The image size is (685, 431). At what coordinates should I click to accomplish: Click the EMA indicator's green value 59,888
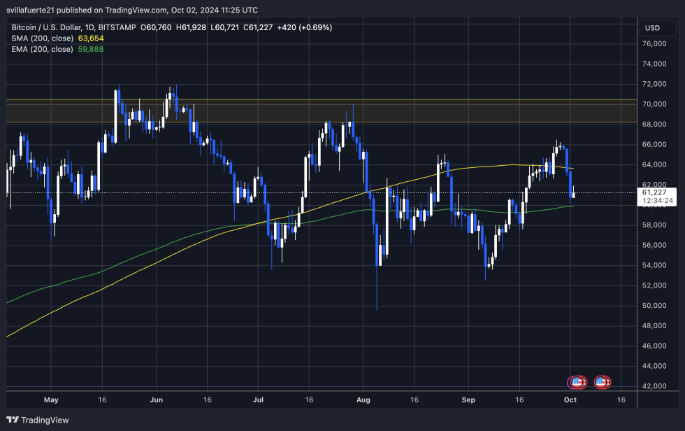[x=91, y=49]
